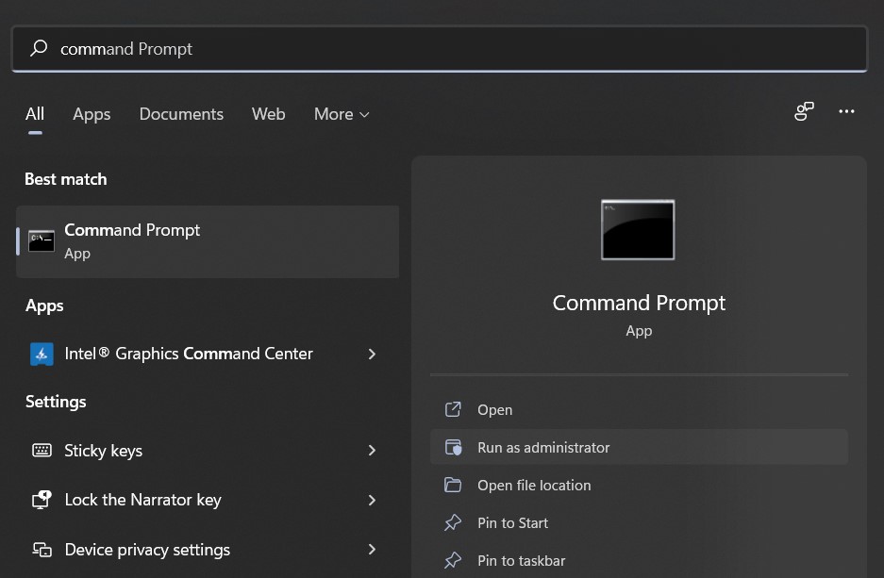Image resolution: width=884 pixels, height=578 pixels.
Task: Click the Pin to taskbar pin icon
Action: (x=453, y=560)
